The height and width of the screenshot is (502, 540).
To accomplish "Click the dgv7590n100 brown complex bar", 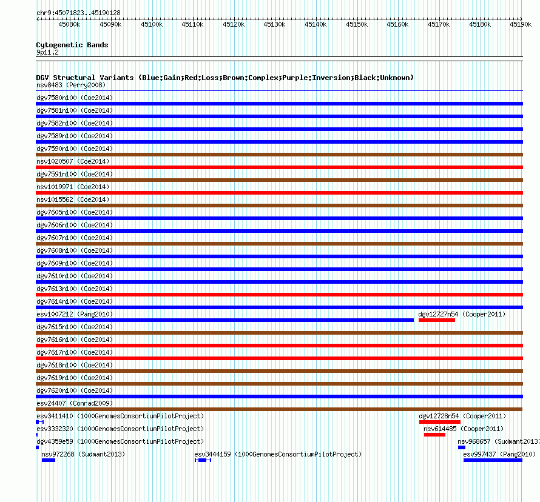I will [x=279, y=155].
